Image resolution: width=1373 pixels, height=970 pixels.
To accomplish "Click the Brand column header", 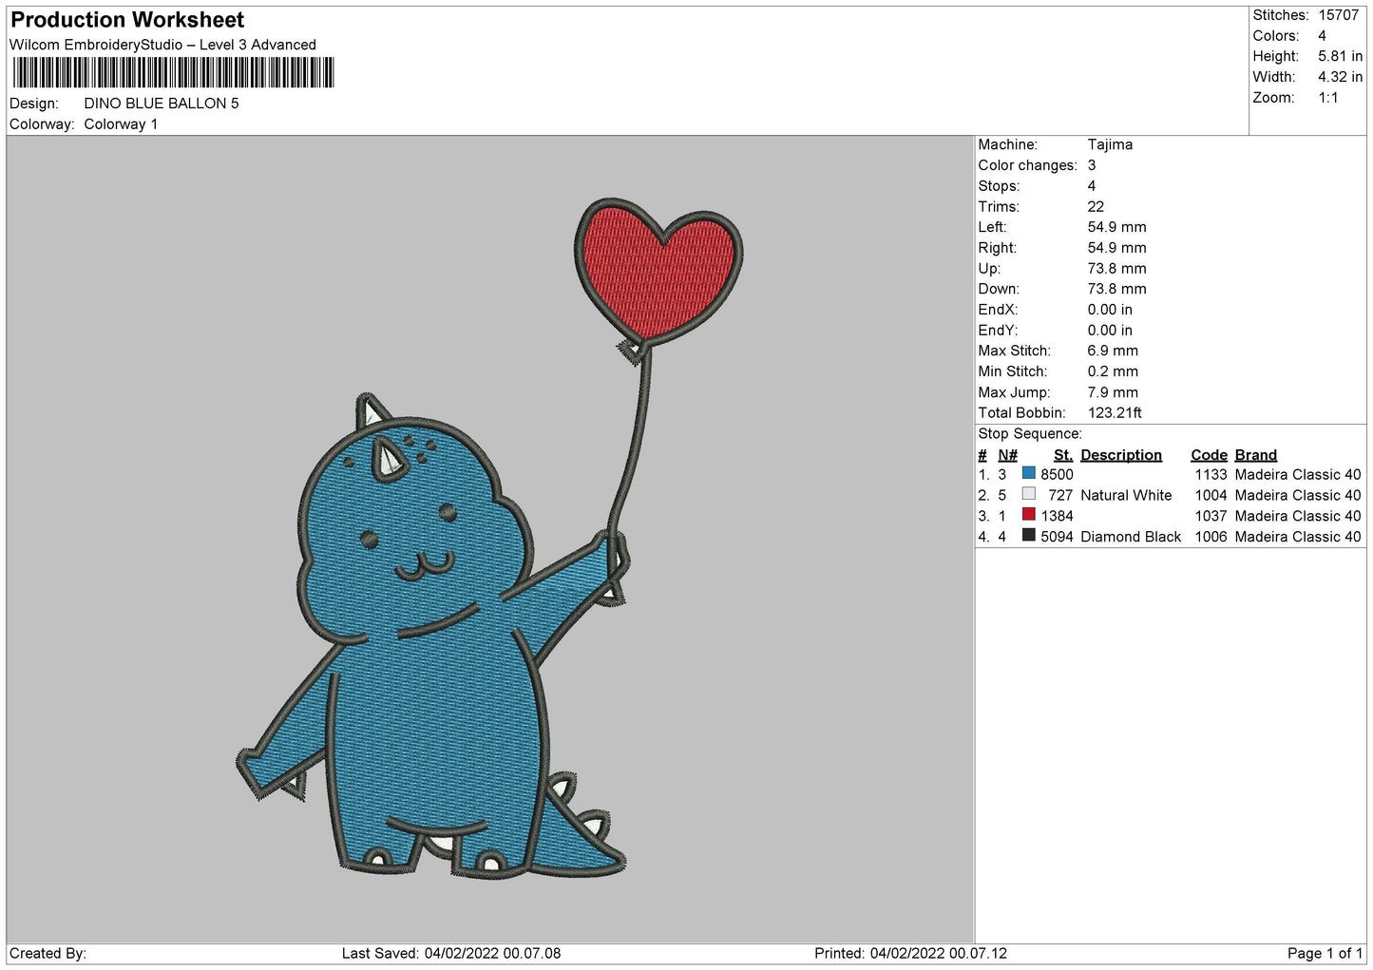I will (1255, 455).
